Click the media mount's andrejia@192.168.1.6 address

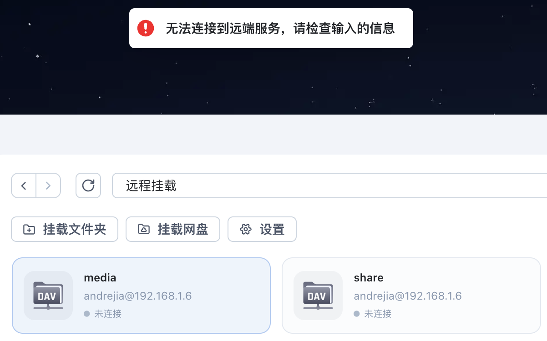click(x=138, y=296)
